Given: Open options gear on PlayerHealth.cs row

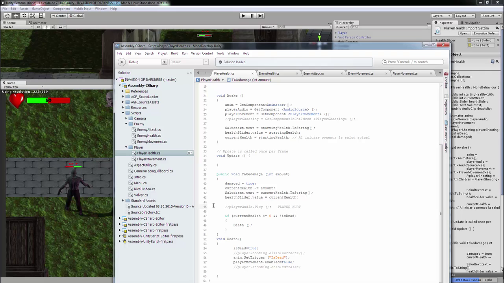Looking at the screenshot, I should tap(190, 153).
